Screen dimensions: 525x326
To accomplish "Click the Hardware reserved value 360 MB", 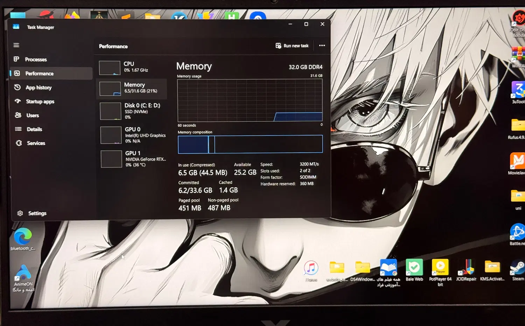I will pos(307,184).
